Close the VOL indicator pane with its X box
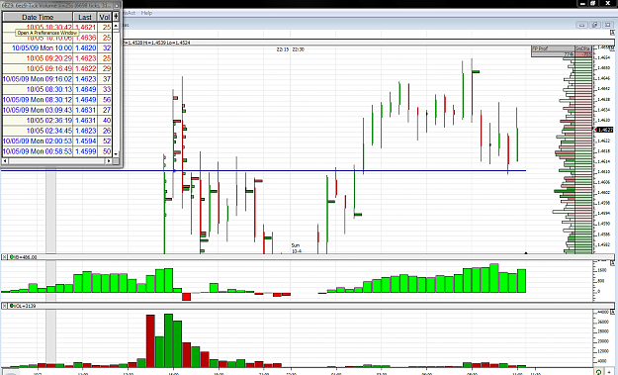Viewport: 618px width, 375px height. (4, 306)
